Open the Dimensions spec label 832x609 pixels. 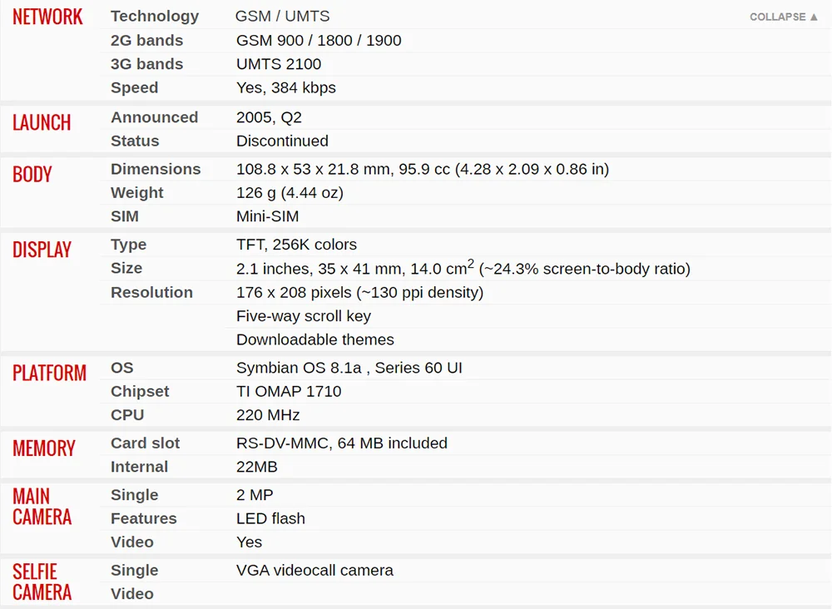(156, 169)
